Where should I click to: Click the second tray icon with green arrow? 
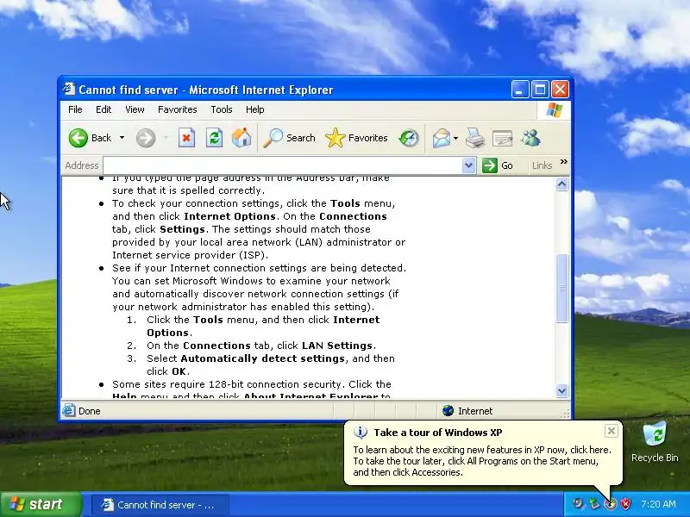click(594, 504)
